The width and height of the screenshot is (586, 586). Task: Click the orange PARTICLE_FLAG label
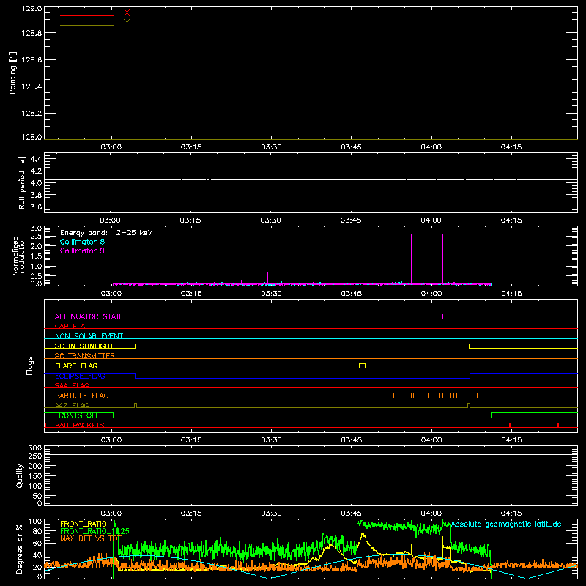[82, 396]
